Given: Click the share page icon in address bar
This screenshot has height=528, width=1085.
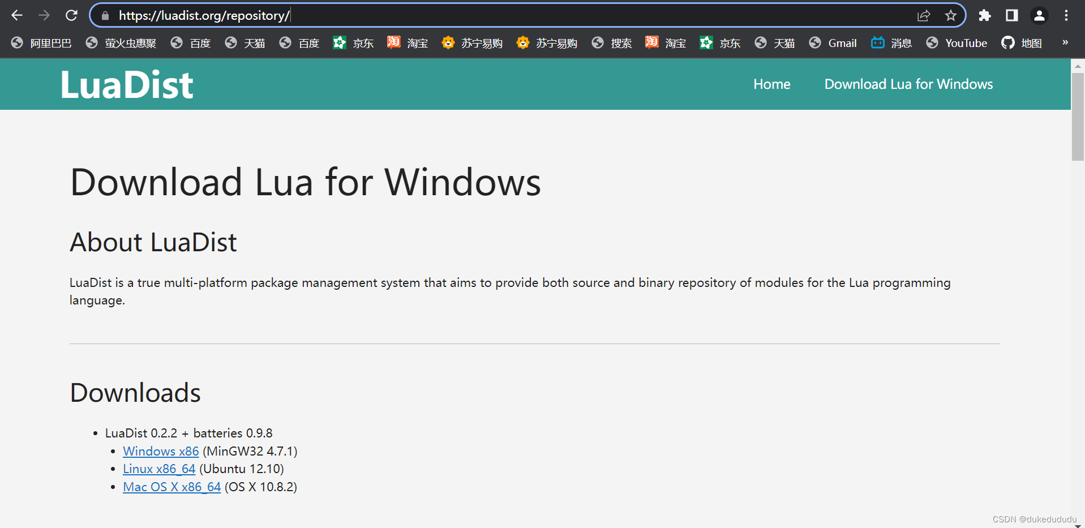Looking at the screenshot, I should (924, 16).
